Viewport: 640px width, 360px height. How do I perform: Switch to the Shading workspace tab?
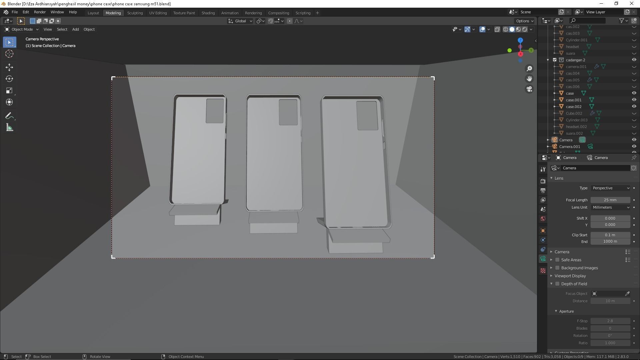click(x=208, y=13)
